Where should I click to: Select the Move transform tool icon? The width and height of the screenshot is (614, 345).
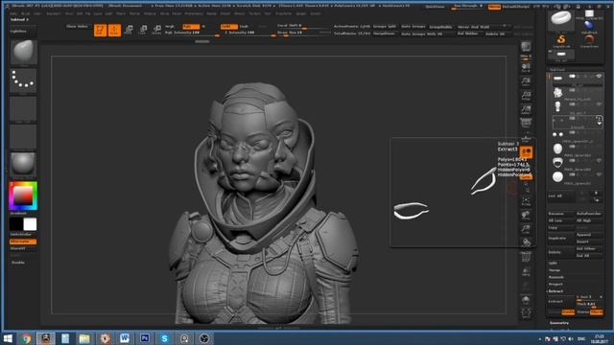(x=129, y=30)
